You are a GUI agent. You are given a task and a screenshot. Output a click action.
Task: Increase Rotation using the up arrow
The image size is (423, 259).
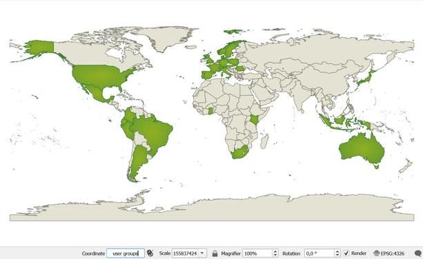pos(337,251)
